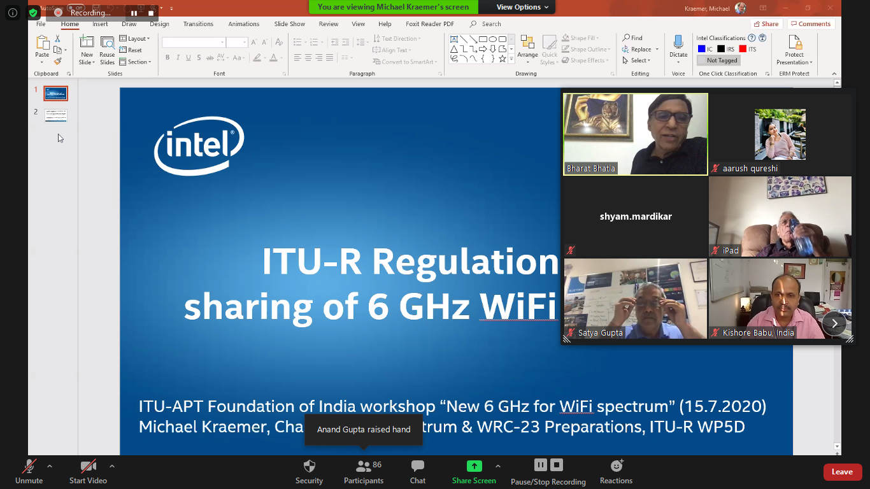870x489 pixels.
Task: Open Zoom Security shield icon
Action: click(x=310, y=467)
